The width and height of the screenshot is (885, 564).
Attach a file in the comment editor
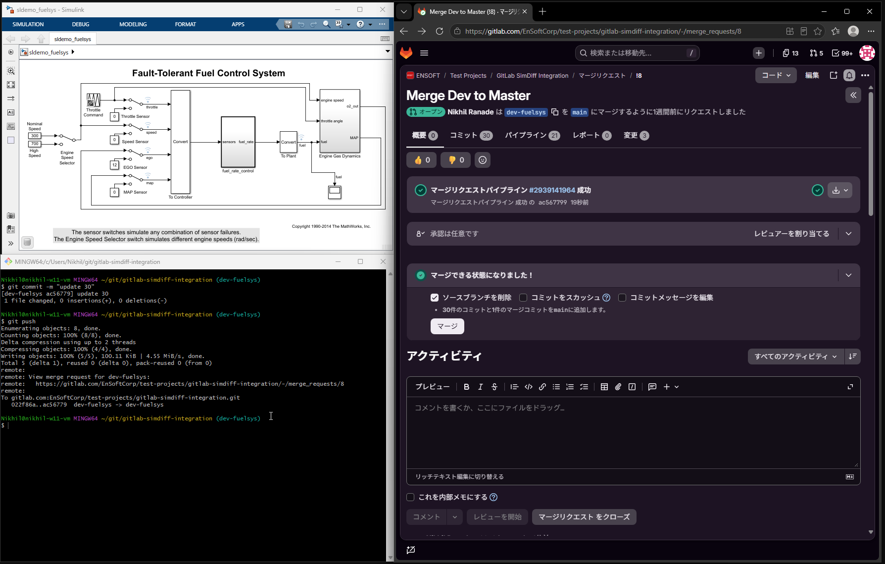click(618, 387)
